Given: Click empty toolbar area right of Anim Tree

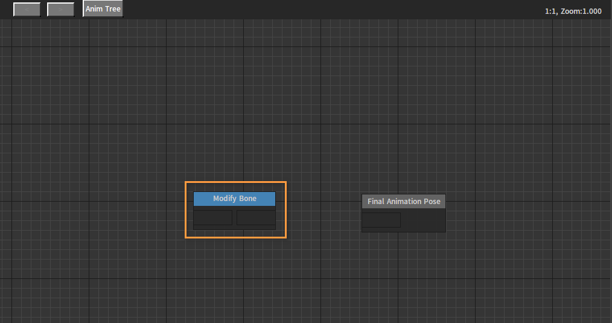Looking at the screenshot, I should pos(332,10).
